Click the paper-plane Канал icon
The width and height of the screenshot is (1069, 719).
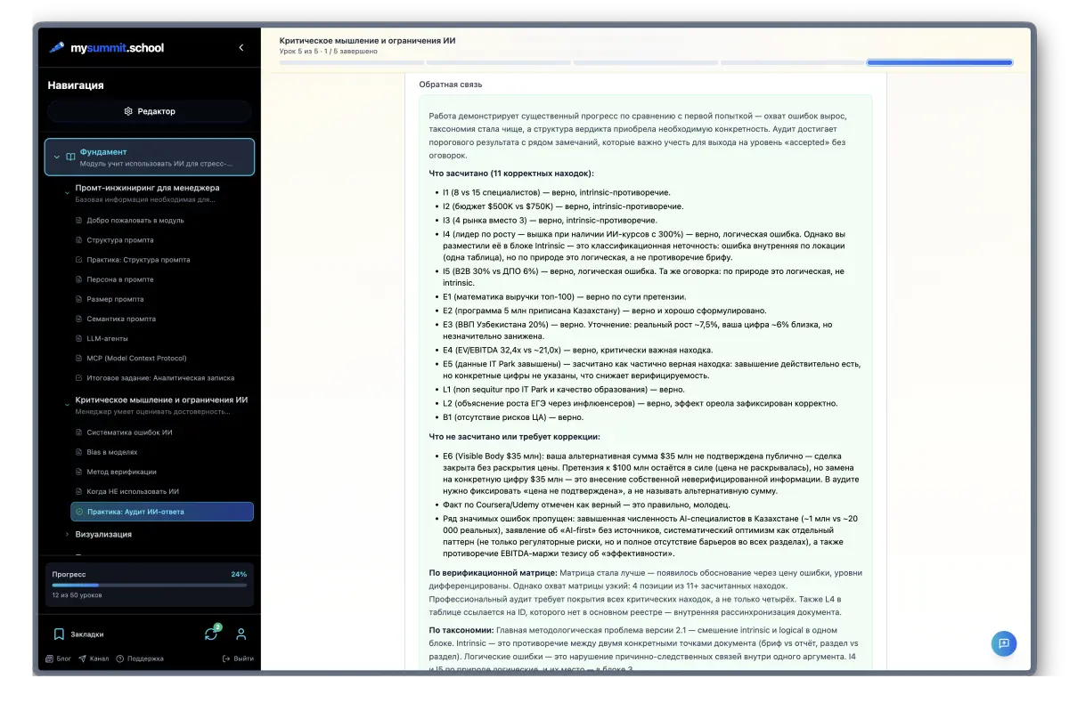(82, 658)
